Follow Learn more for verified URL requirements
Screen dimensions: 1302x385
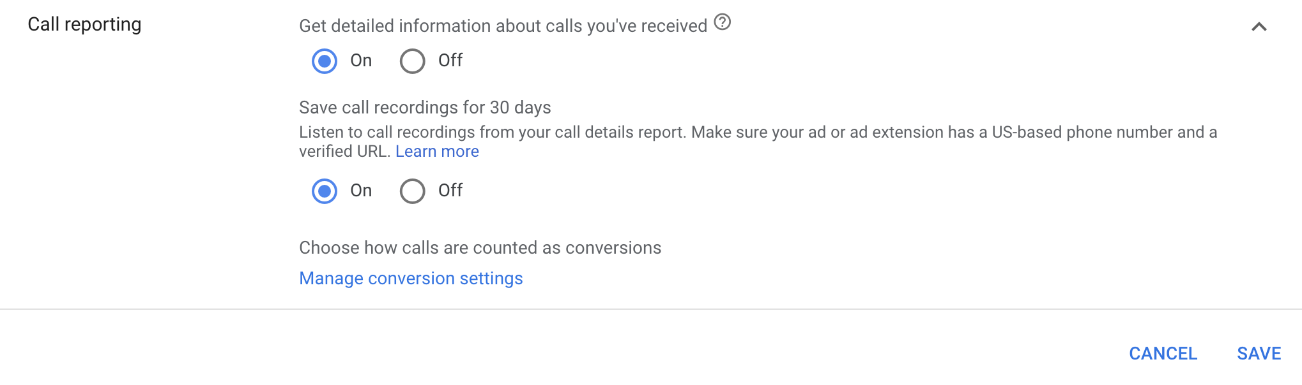coord(437,151)
